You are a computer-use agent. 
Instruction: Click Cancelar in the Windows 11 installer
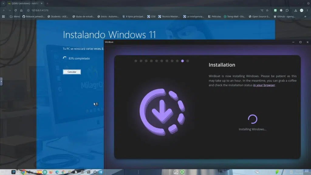click(x=72, y=72)
